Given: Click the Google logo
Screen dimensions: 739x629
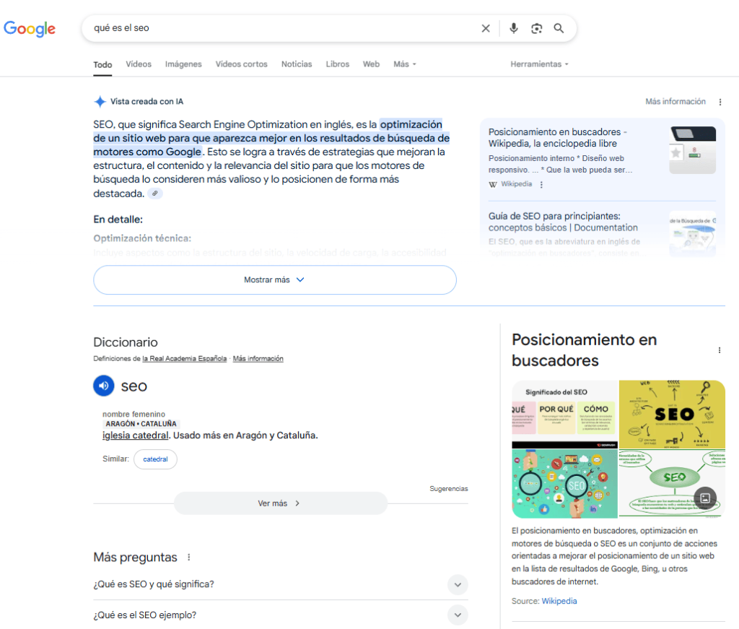Looking at the screenshot, I should click(x=29, y=29).
